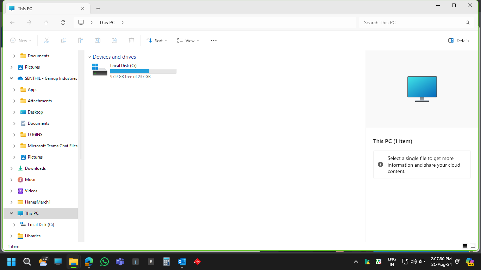Open Outlook from the taskbar
The width and height of the screenshot is (481, 270).
click(182, 262)
